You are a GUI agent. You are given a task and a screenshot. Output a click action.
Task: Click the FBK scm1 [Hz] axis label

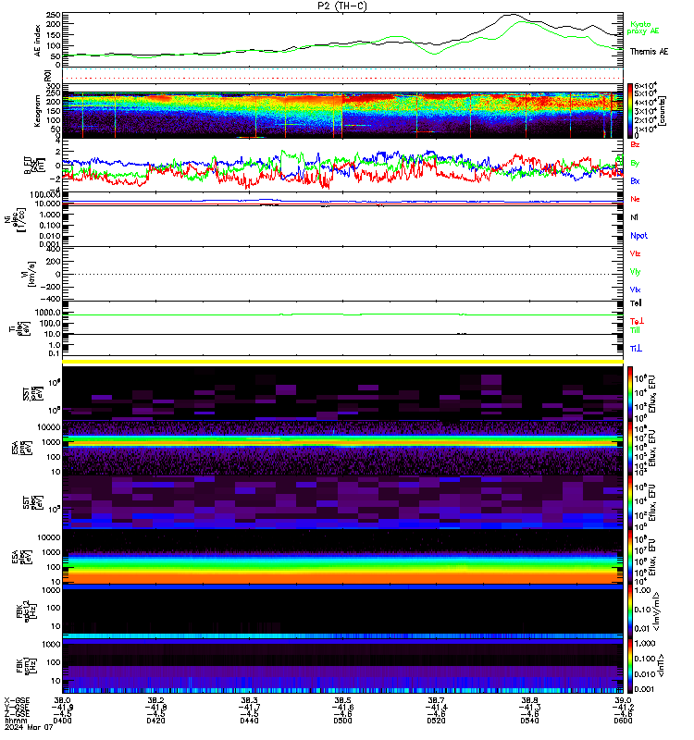point(26,665)
